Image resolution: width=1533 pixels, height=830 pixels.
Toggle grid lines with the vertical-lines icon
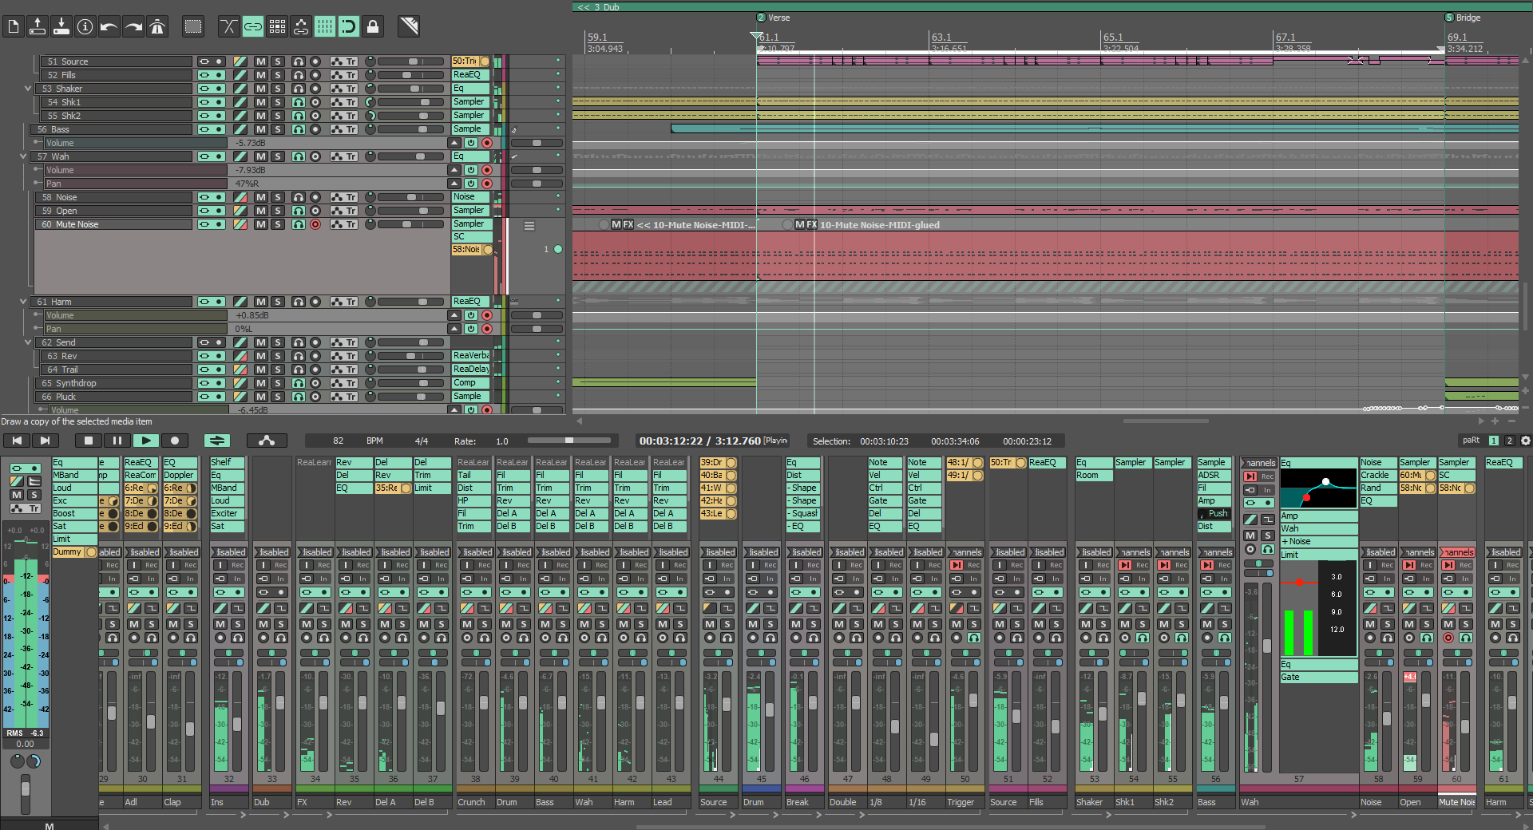(325, 26)
